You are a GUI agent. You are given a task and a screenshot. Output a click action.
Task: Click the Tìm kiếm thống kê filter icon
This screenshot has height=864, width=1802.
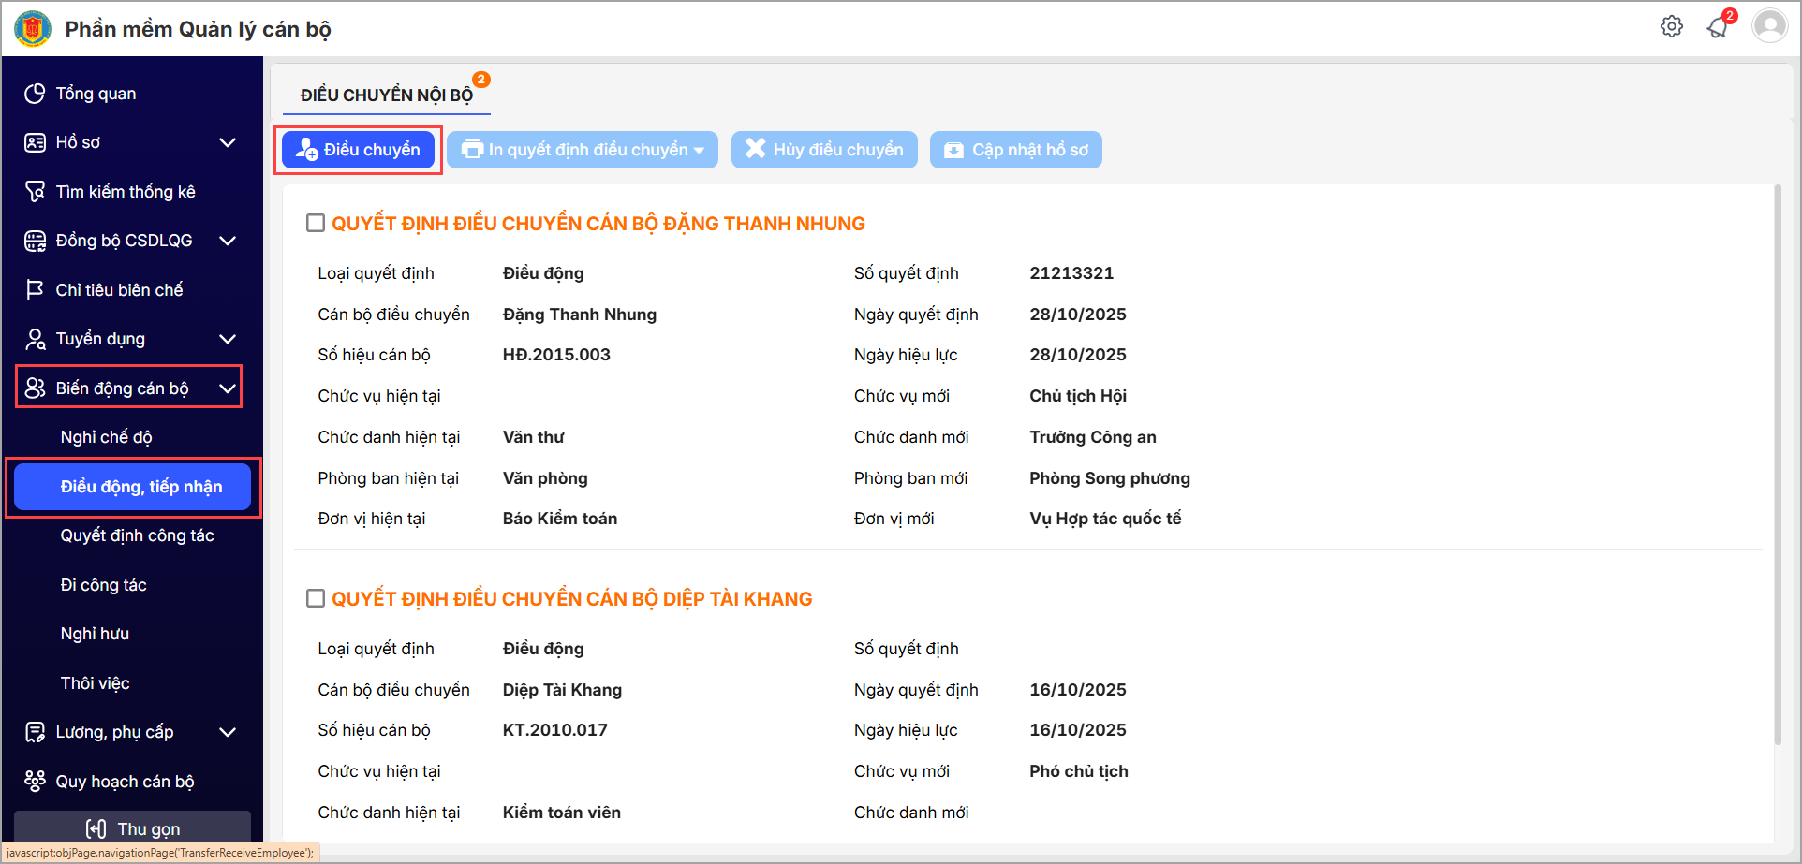(35, 192)
